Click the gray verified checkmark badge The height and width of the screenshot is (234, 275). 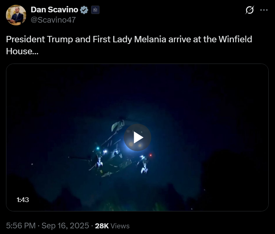[84, 10]
